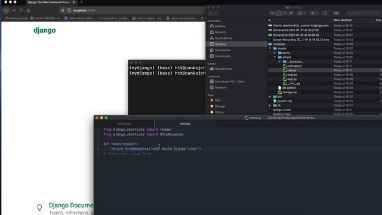Sort by the Size column
382x215 pixels.
pyautogui.click(x=378, y=20)
